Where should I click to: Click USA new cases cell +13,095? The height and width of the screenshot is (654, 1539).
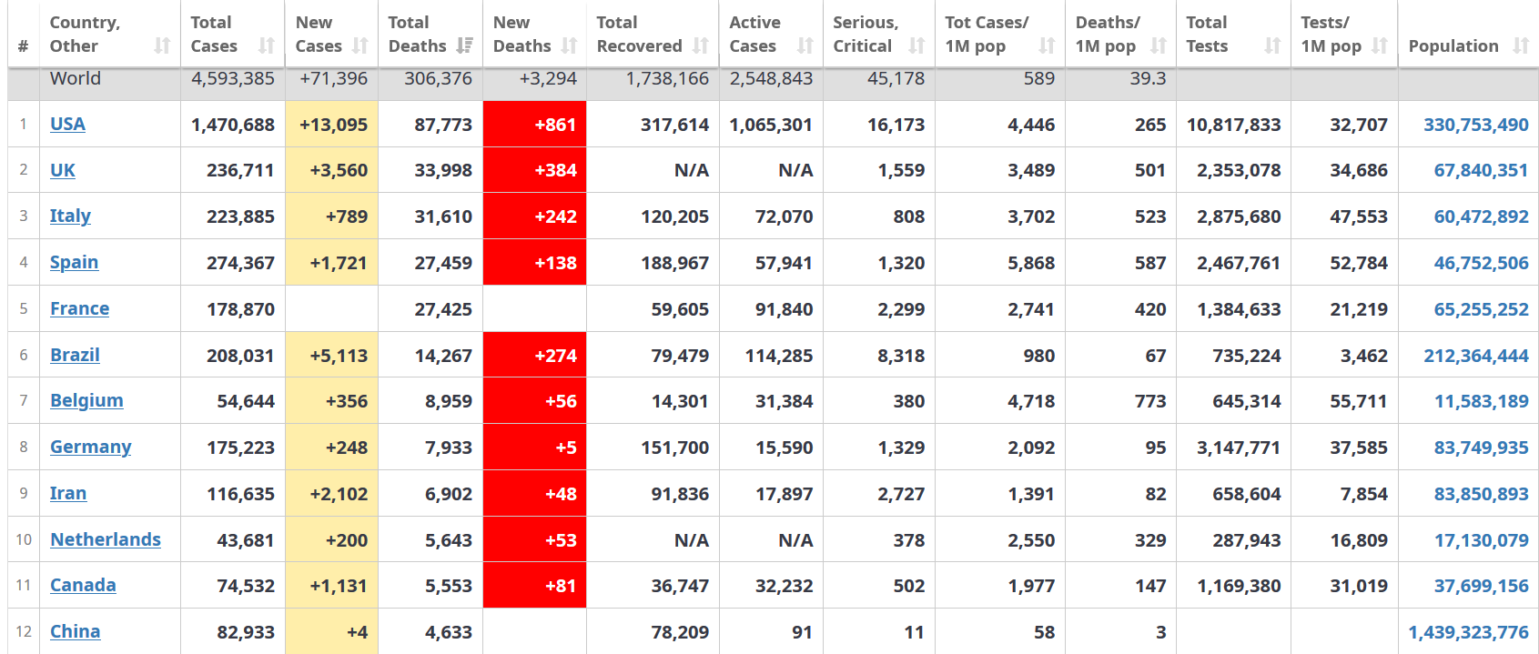point(331,125)
